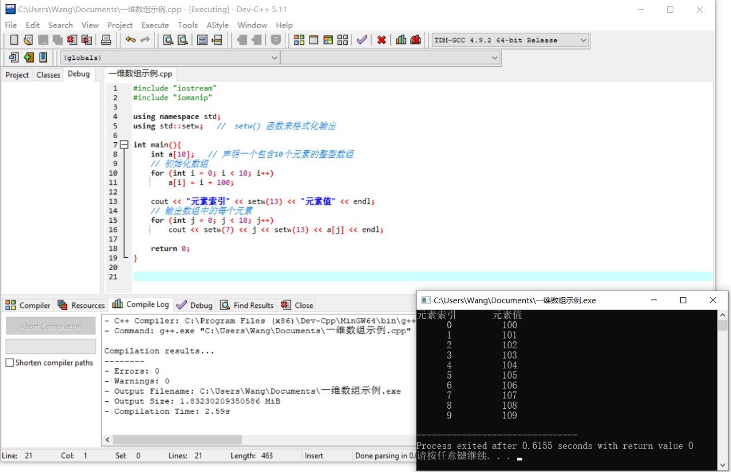This screenshot has height=472, width=731.
Task: Switch to the Debug sidebar tab
Action: click(79, 74)
